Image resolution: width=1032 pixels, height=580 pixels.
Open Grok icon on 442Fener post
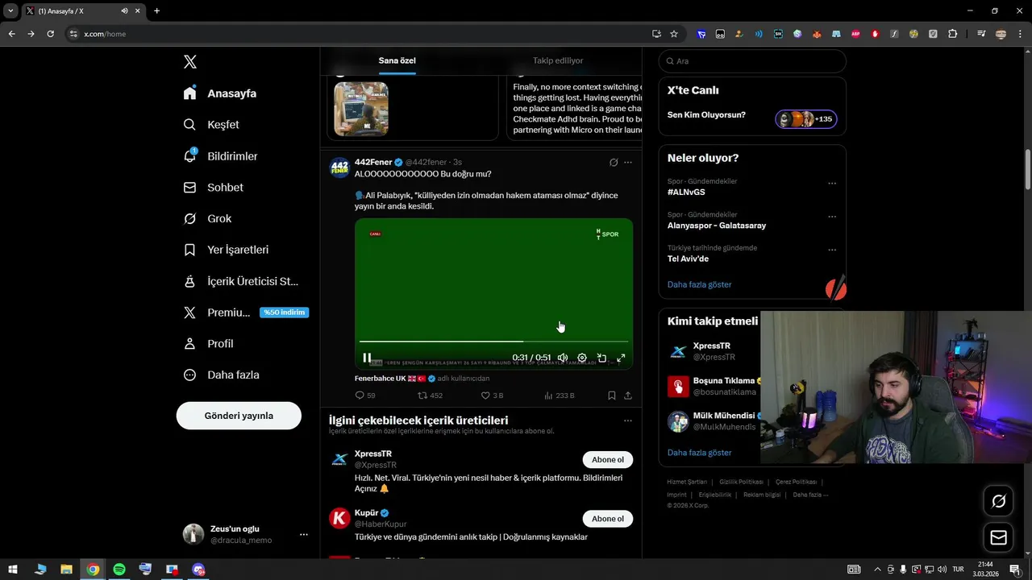point(614,162)
